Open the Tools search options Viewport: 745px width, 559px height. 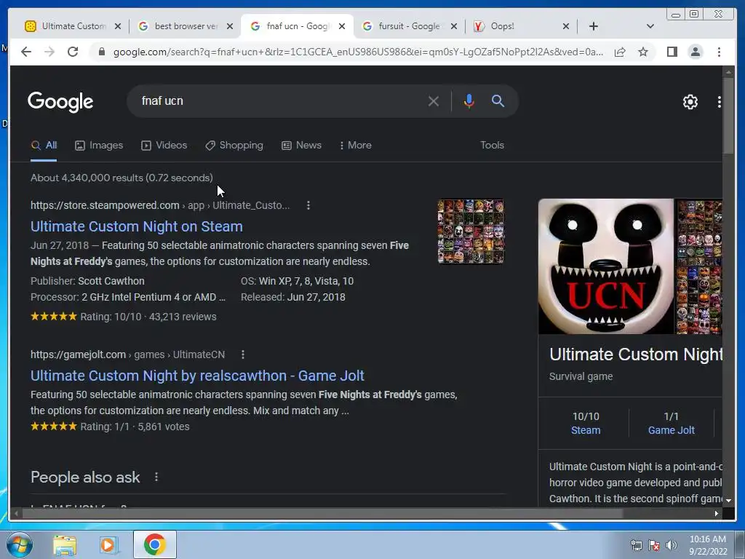492,146
